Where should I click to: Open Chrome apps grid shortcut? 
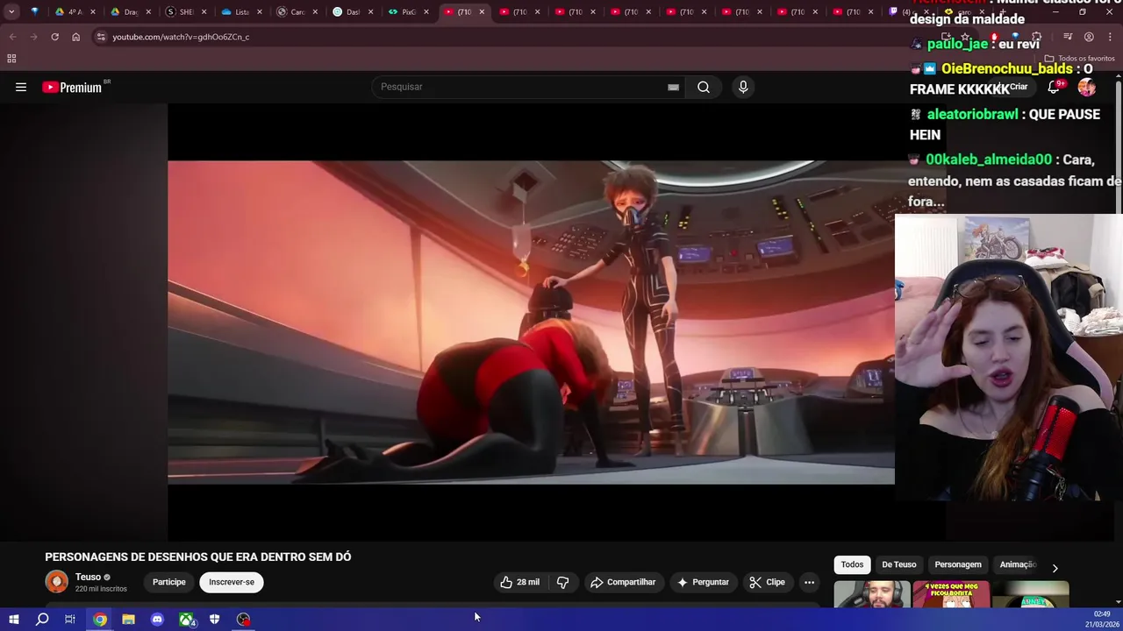click(x=11, y=59)
